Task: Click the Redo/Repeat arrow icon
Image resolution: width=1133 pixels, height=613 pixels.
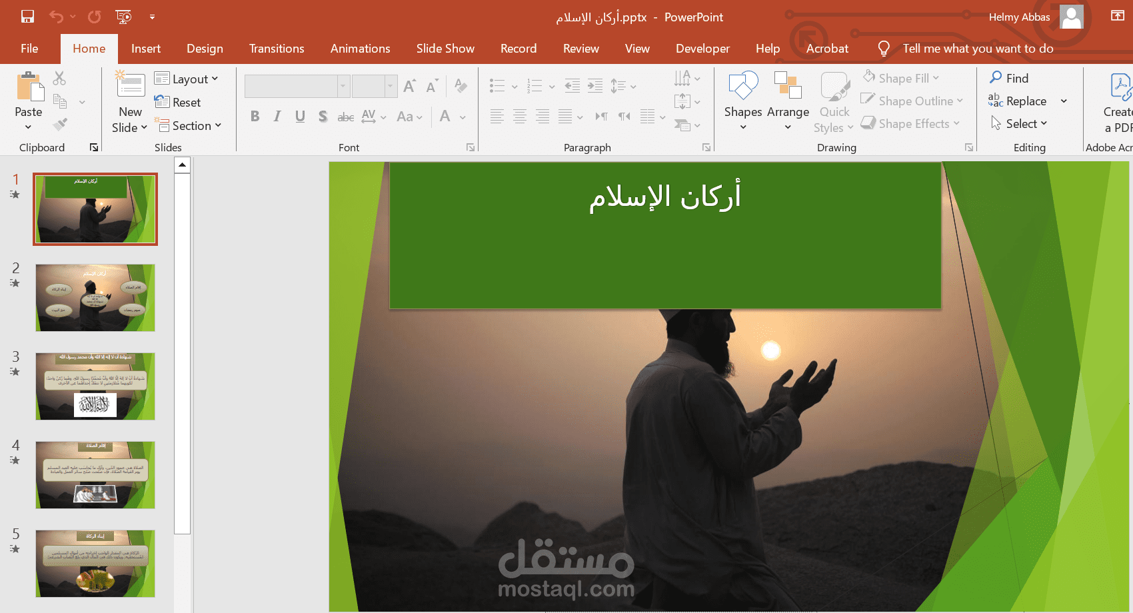Action: coord(95,17)
